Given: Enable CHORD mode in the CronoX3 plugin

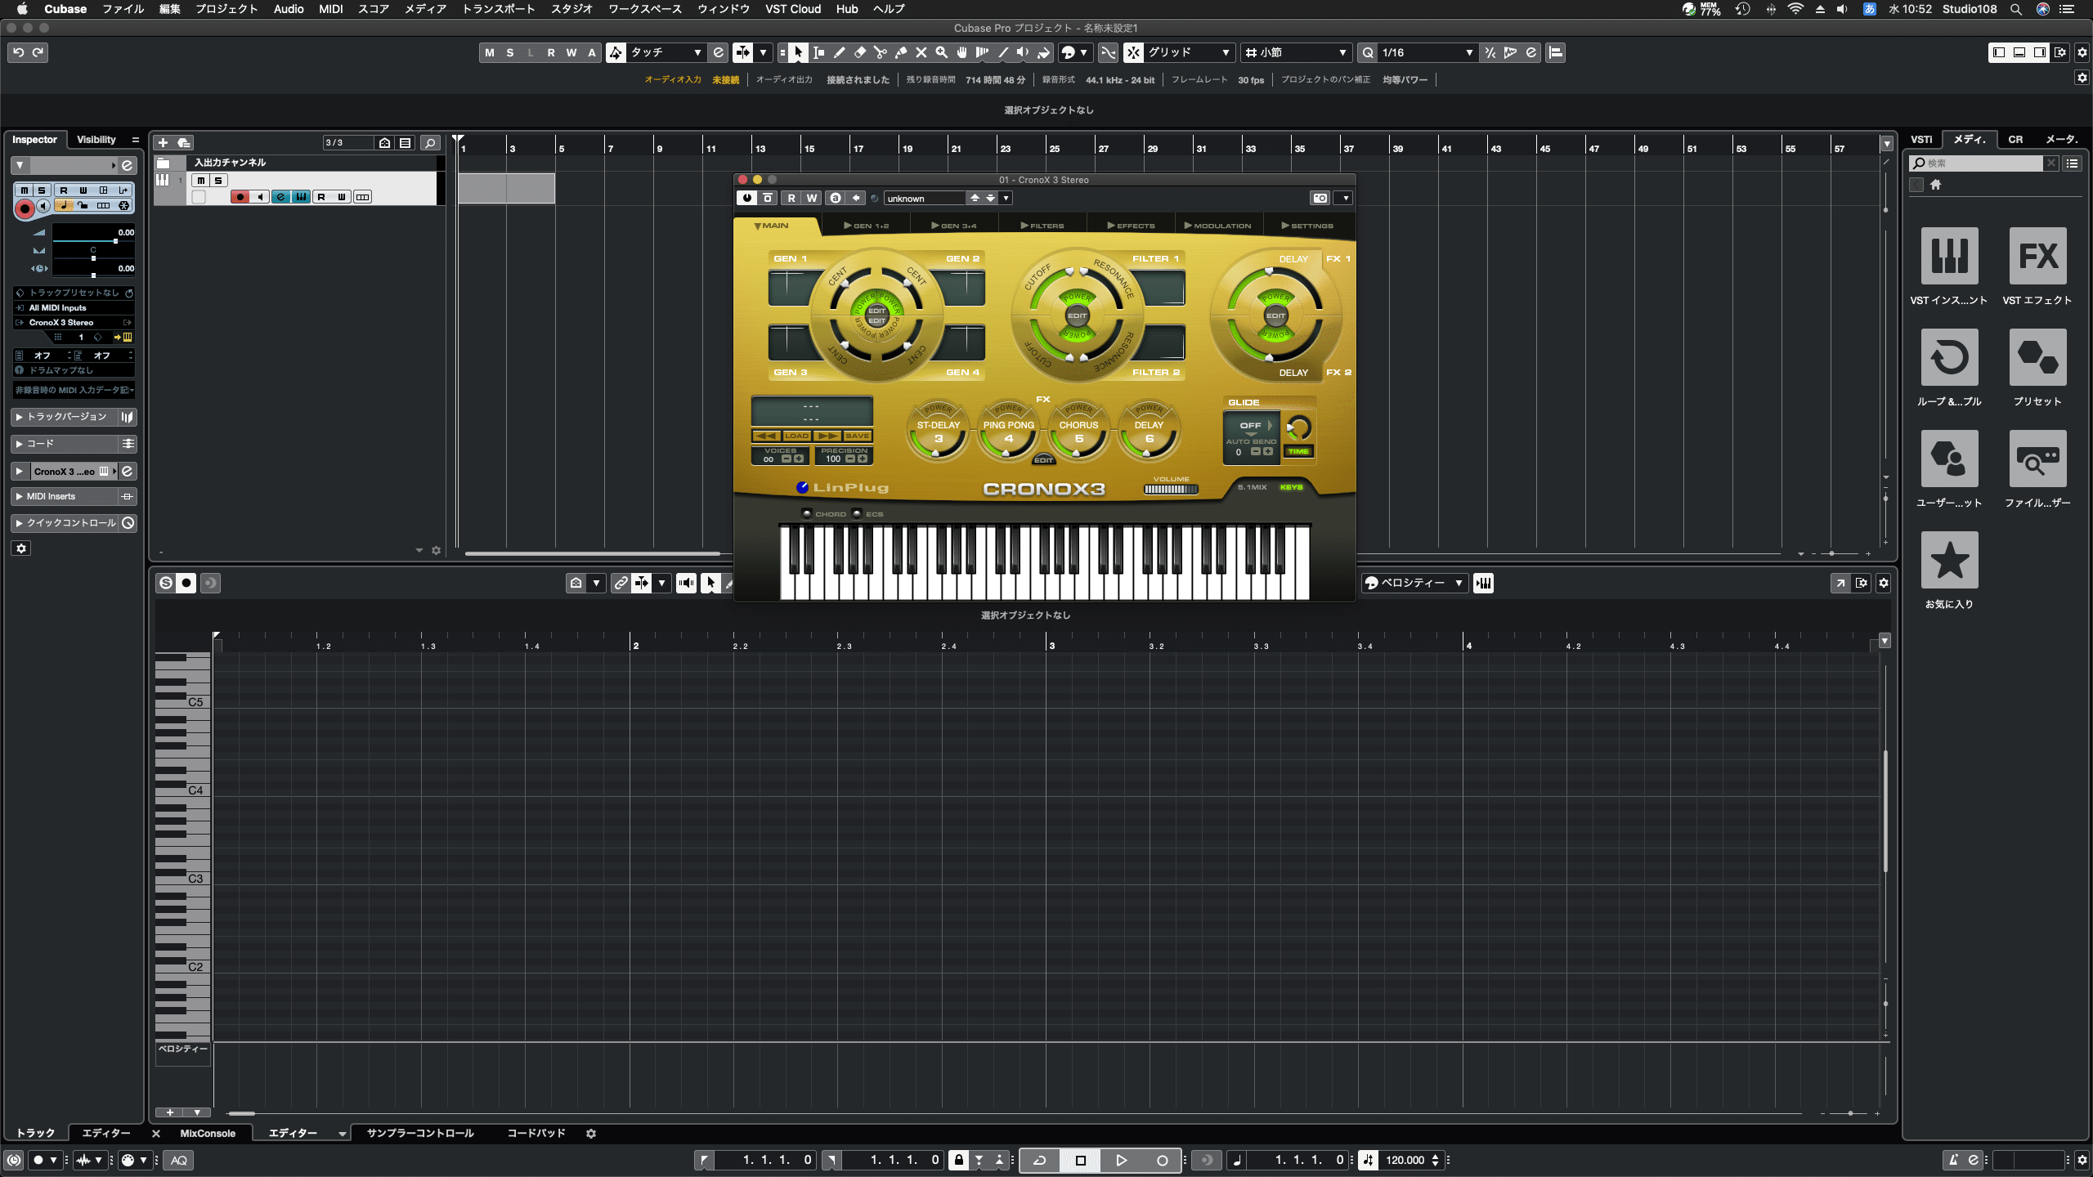Looking at the screenshot, I should (808, 513).
